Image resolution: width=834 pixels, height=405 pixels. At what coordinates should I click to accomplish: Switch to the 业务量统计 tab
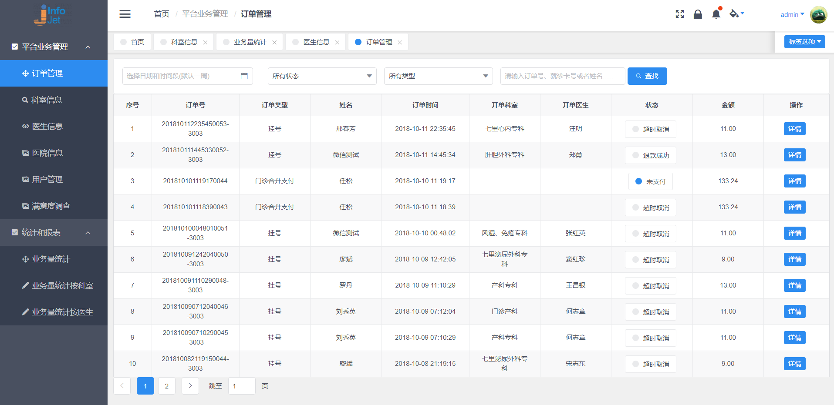pos(250,42)
